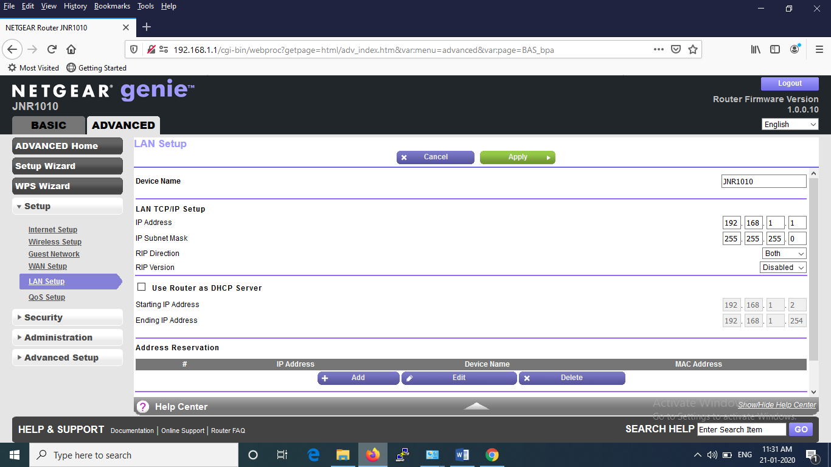Screen dimensions: 831x467
Task: Open the Router FAQ link
Action: point(228,431)
